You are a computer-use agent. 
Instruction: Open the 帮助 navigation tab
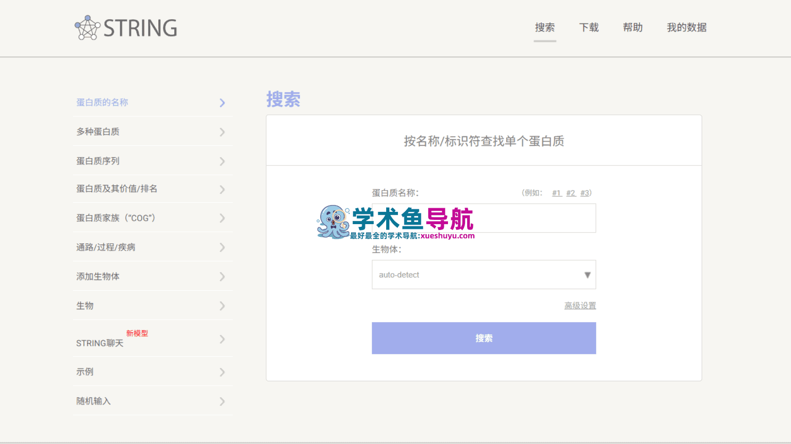click(x=633, y=28)
